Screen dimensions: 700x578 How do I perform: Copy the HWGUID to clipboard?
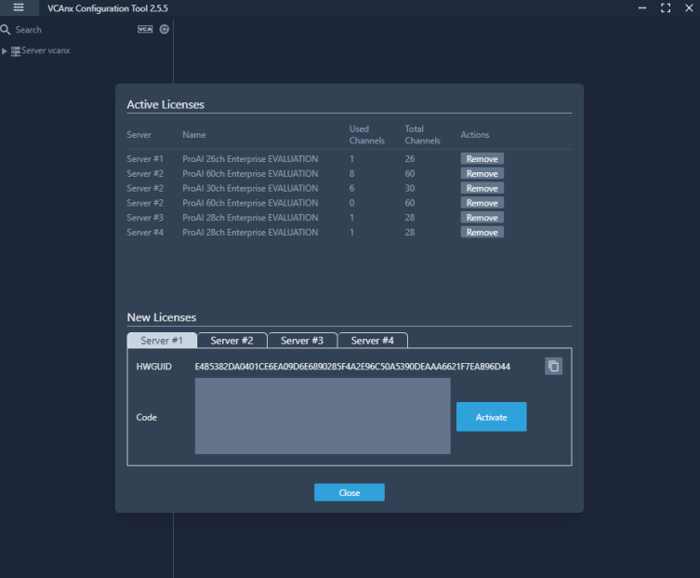[x=553, y=366]
